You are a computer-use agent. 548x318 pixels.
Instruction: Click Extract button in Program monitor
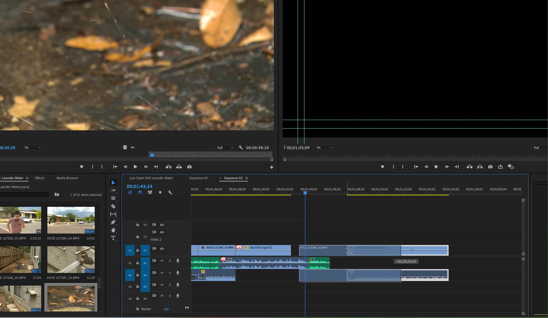pyautogui.click(x=480, y=167)
